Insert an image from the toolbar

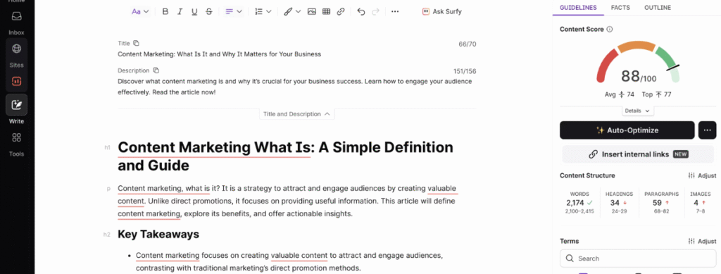tap(312, 11)
